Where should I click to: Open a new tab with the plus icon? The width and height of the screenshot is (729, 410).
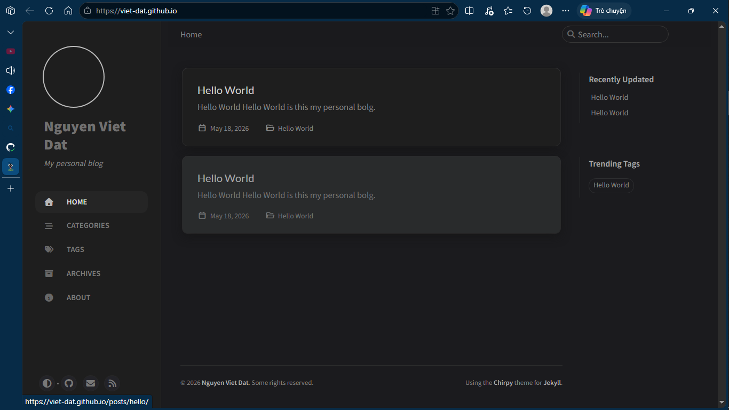point(11,188)
